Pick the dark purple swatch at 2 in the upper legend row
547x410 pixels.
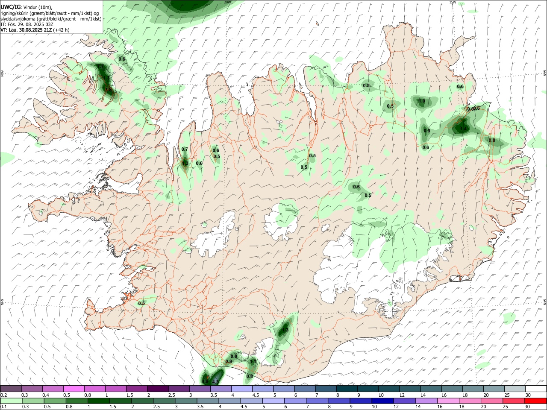[157, 389]
